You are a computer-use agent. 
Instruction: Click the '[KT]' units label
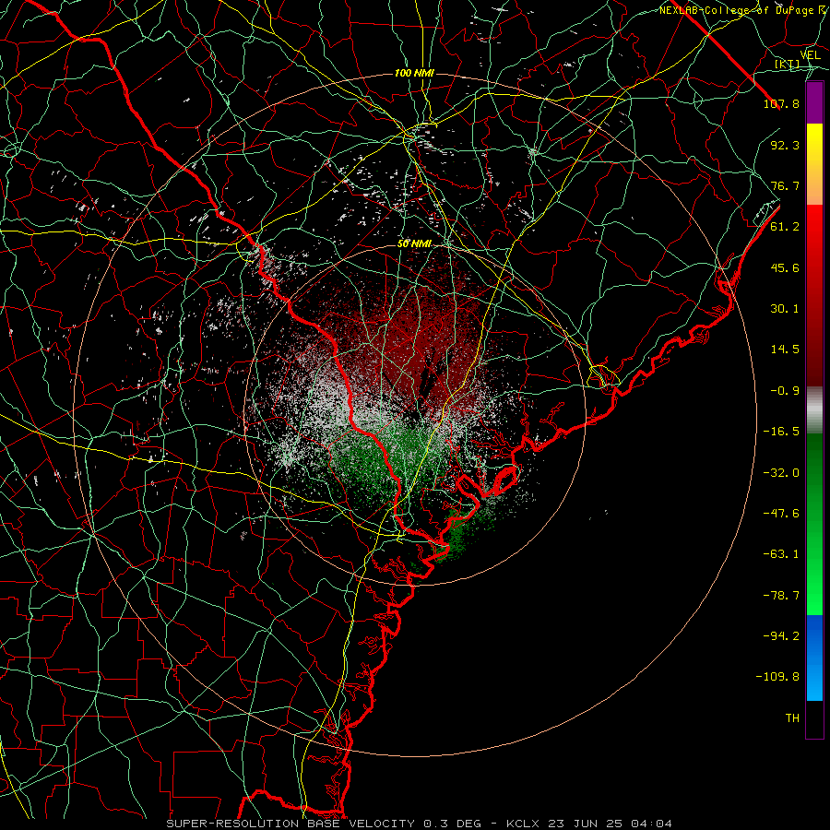pyautogui.click(x=788, y=65)
